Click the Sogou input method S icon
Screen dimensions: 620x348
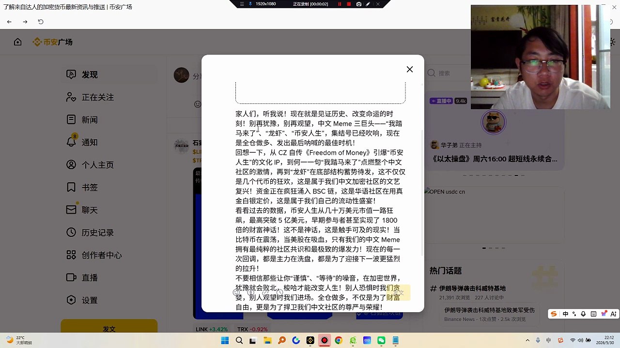tap(554, 314)
